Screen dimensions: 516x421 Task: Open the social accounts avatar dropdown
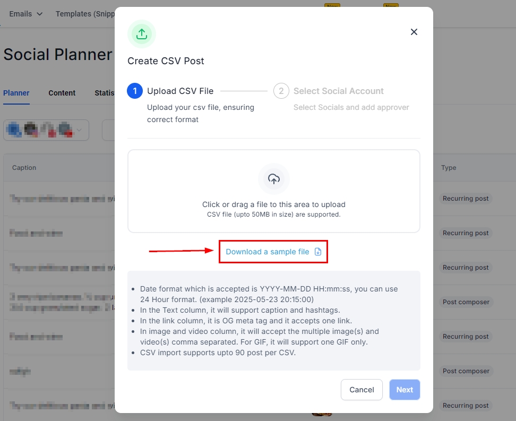pos(46,130)
